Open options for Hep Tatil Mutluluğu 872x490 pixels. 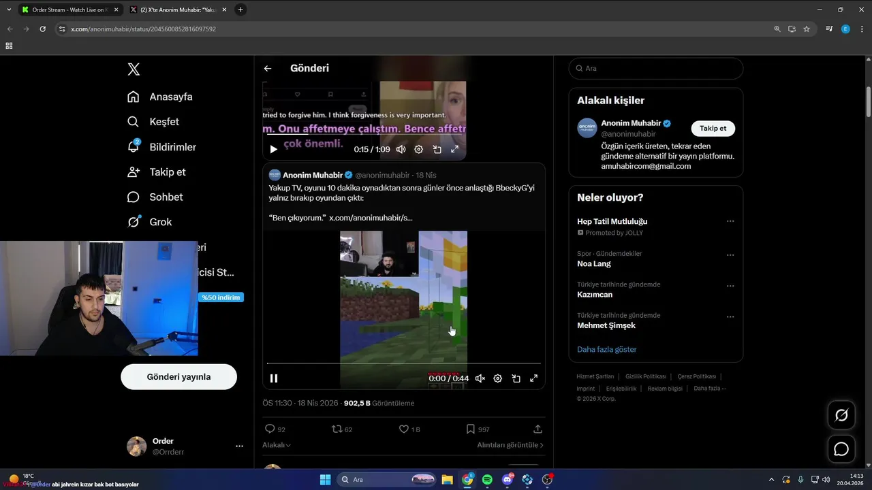pos(730,221)
